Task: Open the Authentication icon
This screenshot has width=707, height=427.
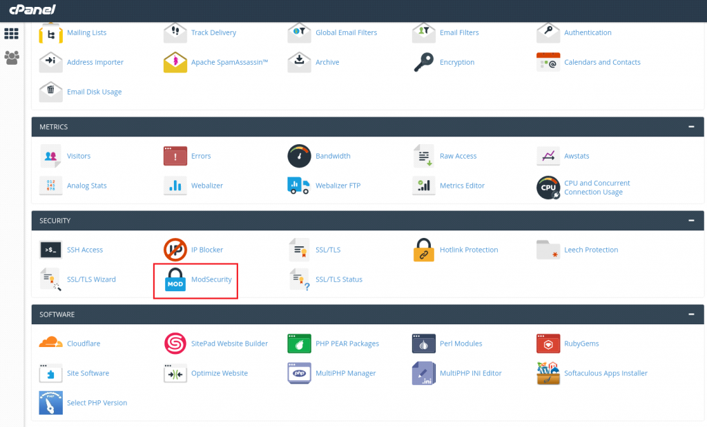Action: (x=548, y=33)
